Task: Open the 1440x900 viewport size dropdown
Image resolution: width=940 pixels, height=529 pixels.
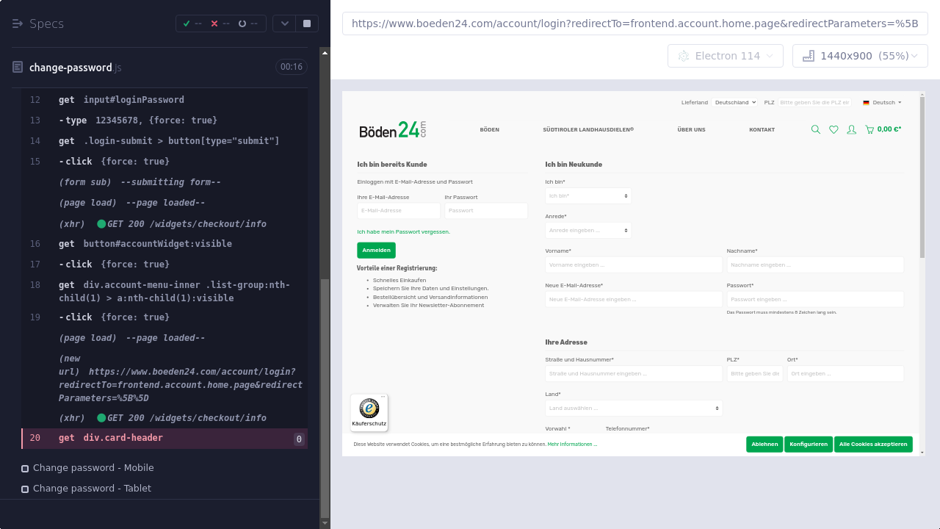Action: pos(860,56)
